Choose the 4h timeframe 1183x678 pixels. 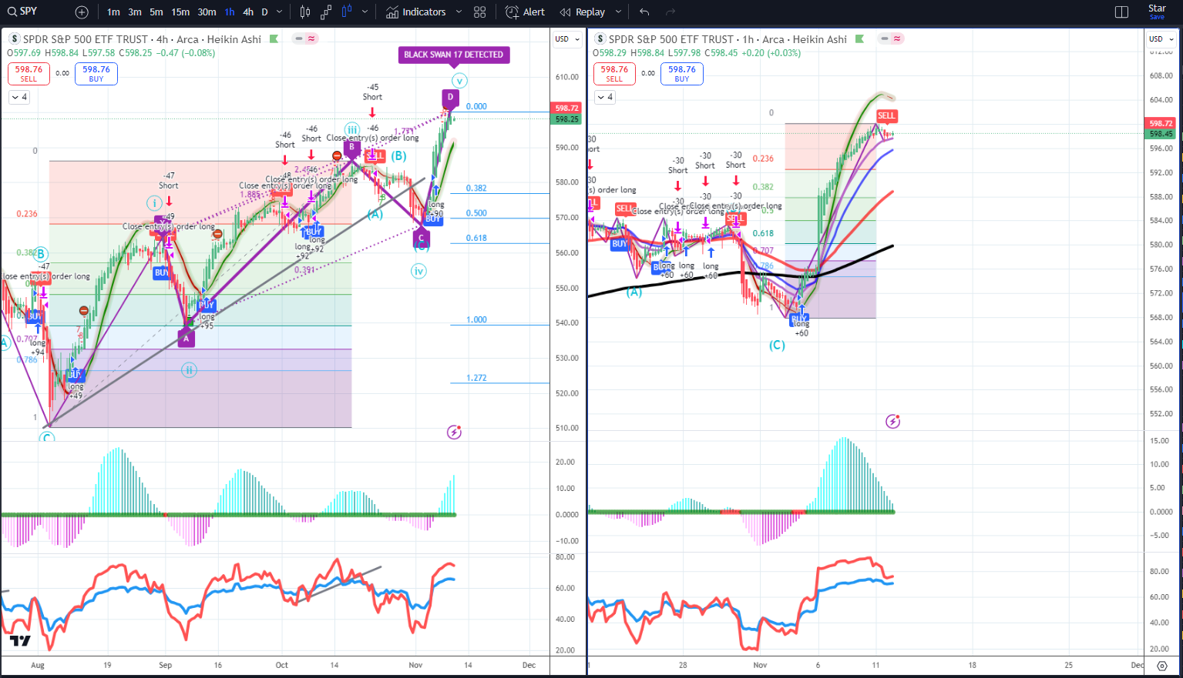[248, 12]
